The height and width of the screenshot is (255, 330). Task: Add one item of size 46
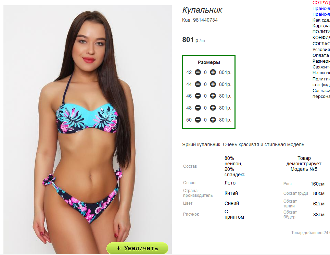213,96
